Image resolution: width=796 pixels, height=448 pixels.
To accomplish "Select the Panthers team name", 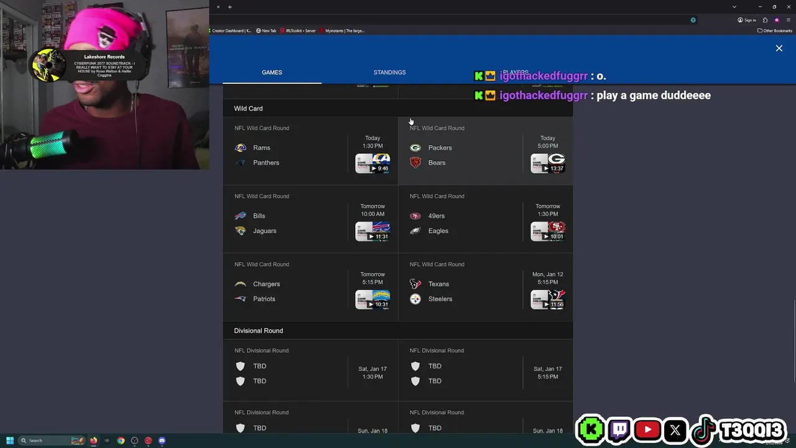I will 266,162.
